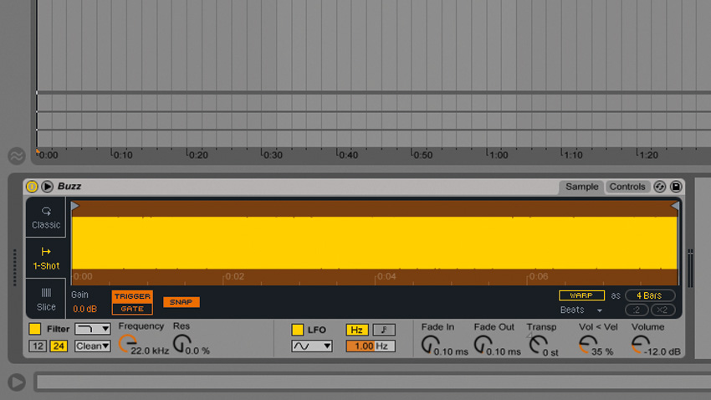Click the 0:04 mark in sample ruler
The image size is (711, 400).
point(386,276)
